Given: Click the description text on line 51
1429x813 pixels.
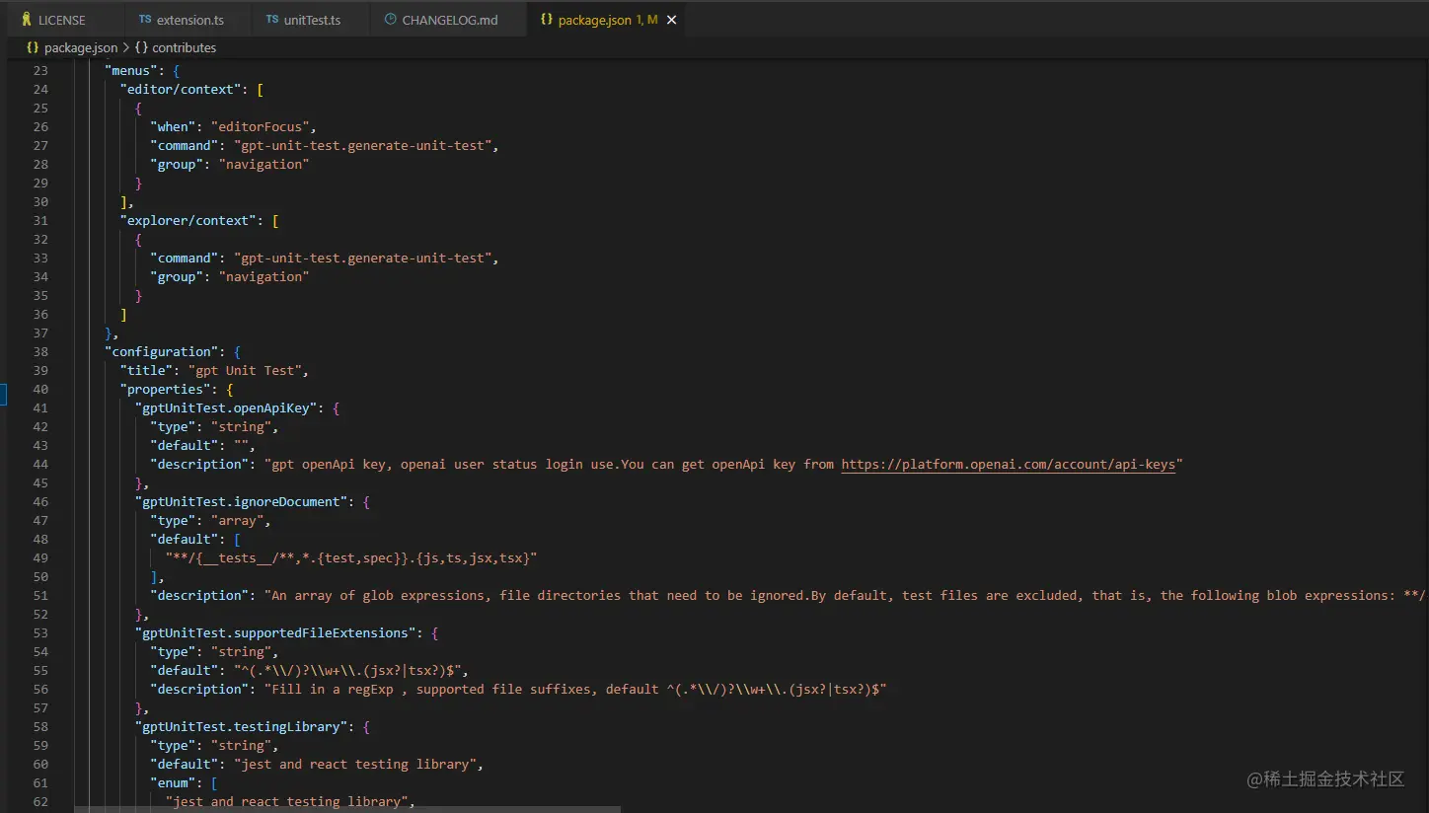Looking at the screenshot, I should click(x=844, y=595).
